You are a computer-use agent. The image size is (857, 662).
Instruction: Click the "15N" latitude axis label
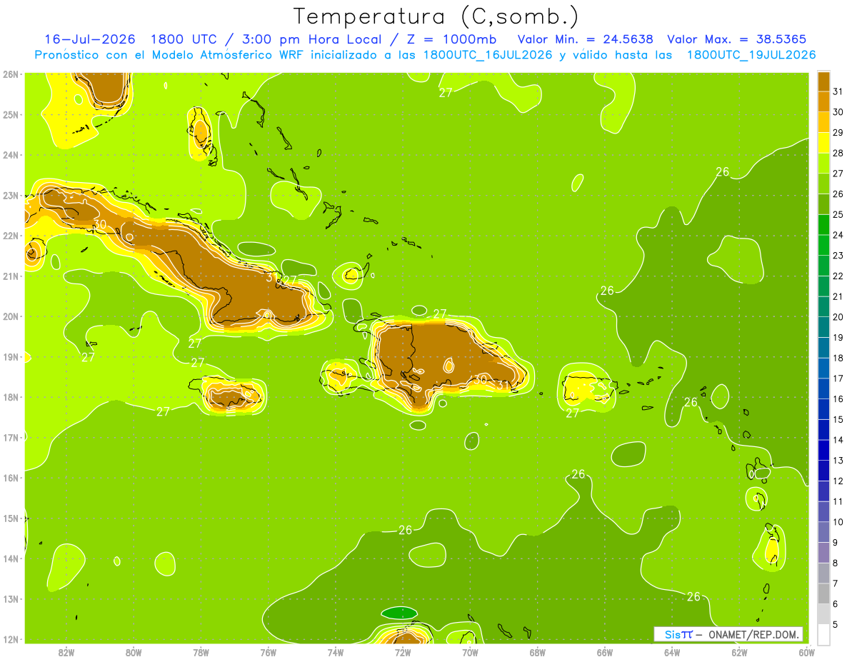point(10,518)
